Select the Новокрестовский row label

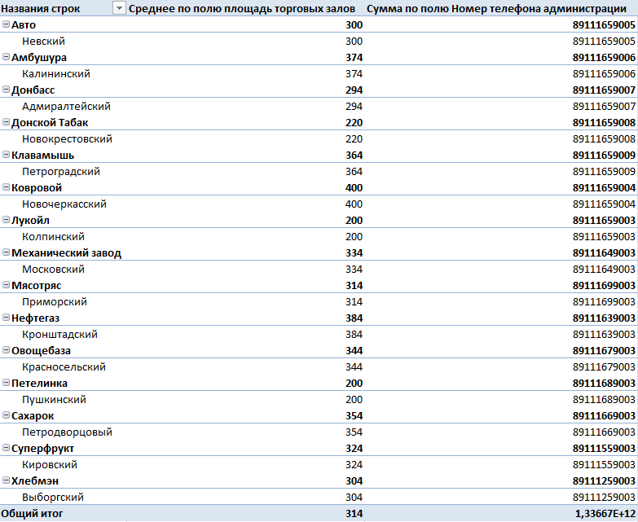tap(67, 138)
